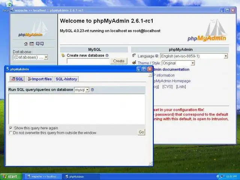Open the Theme / Style dropdown showing Original
The height and width of the screenshot is (180, 240).
(178, 63)
